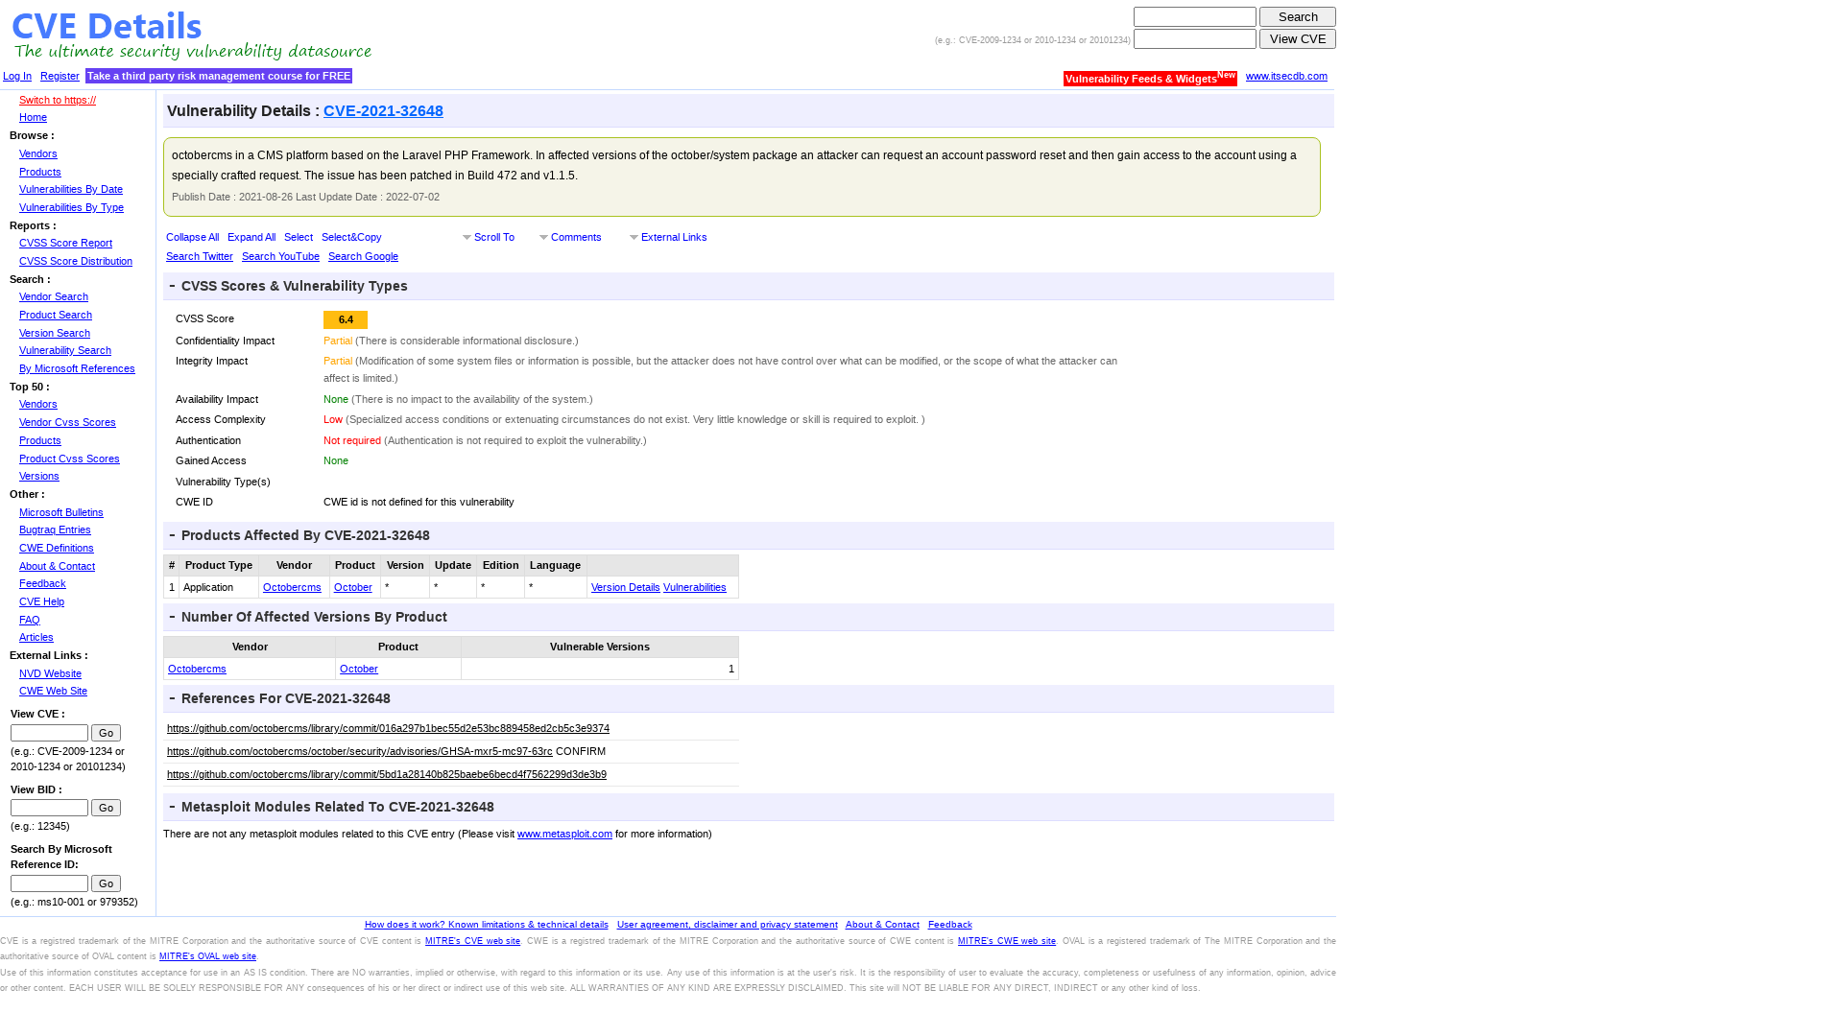
Task: Open Version Details link
Action: pos(626,587)
